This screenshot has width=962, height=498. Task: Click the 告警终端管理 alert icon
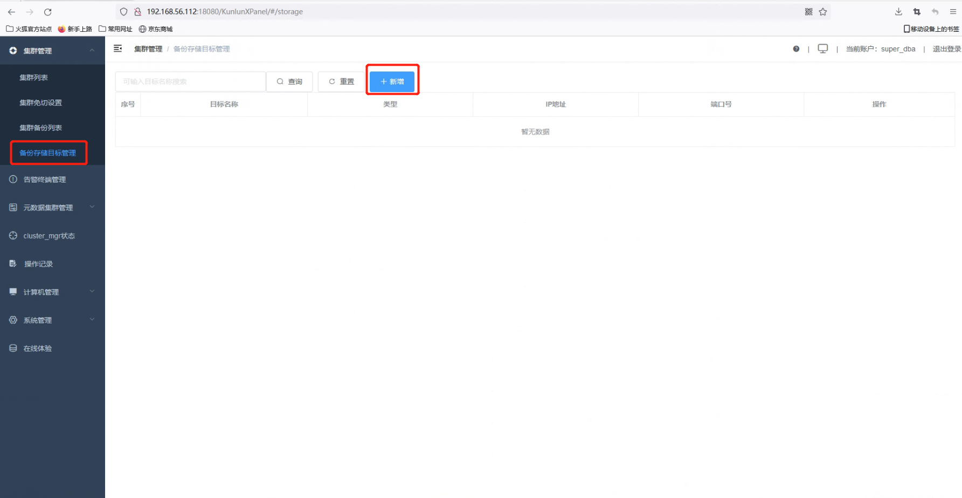[x=13, y=179]
